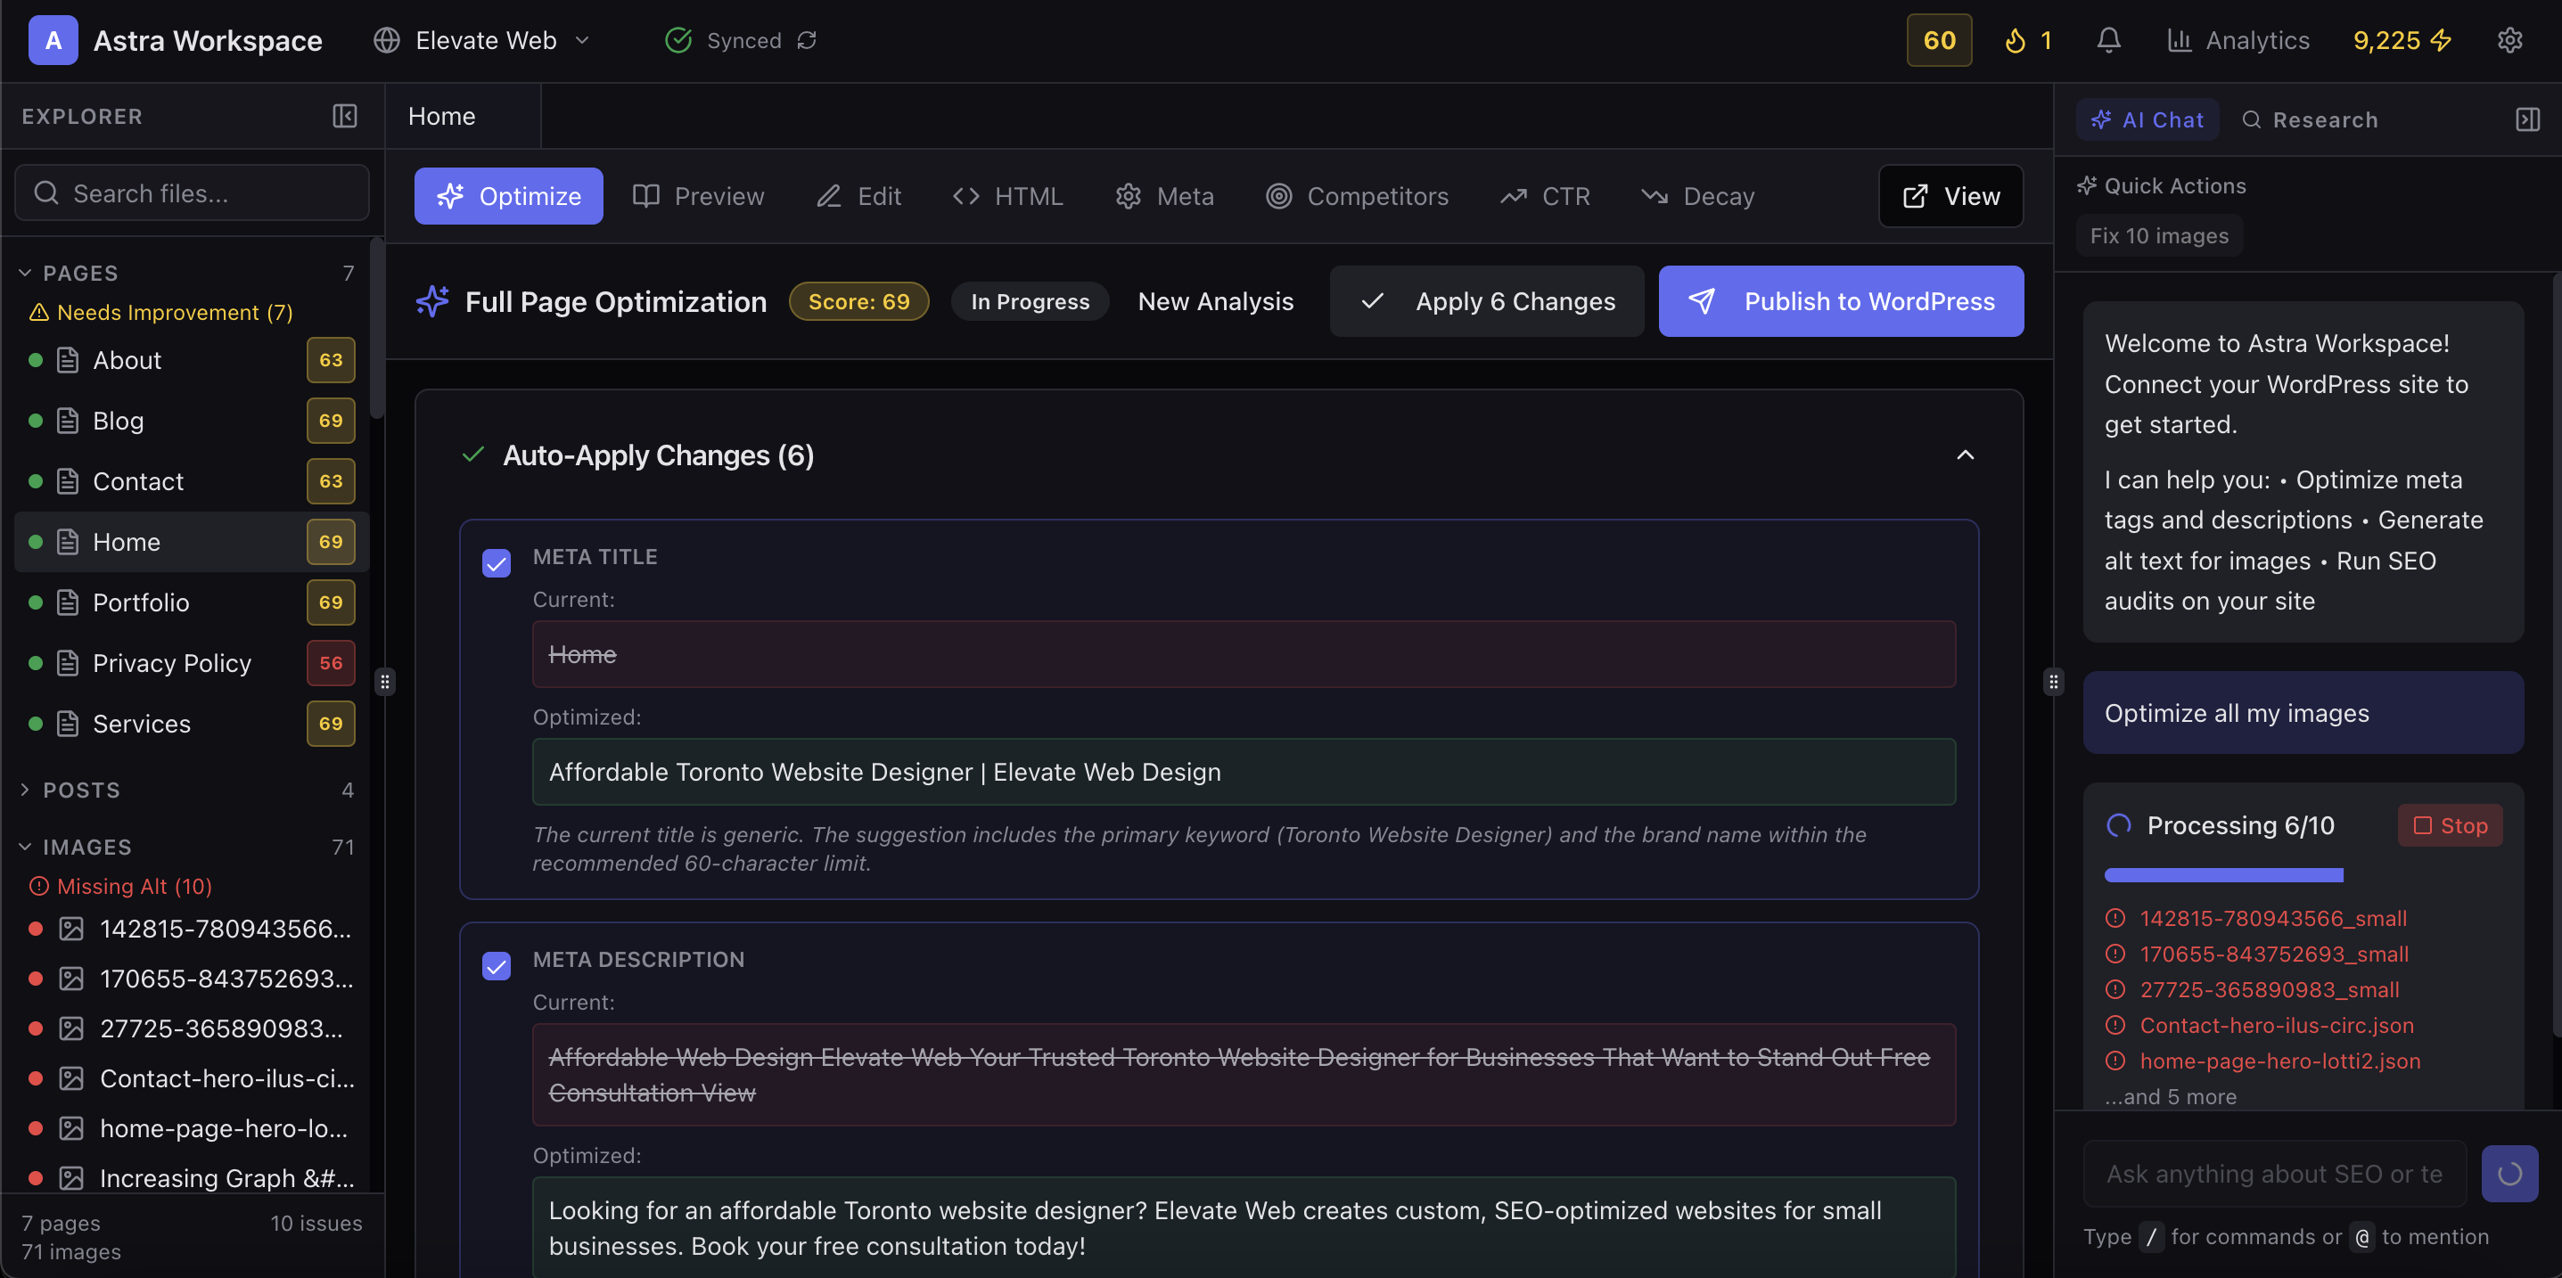Open the Meta settings

click(x=1163, y=196)
